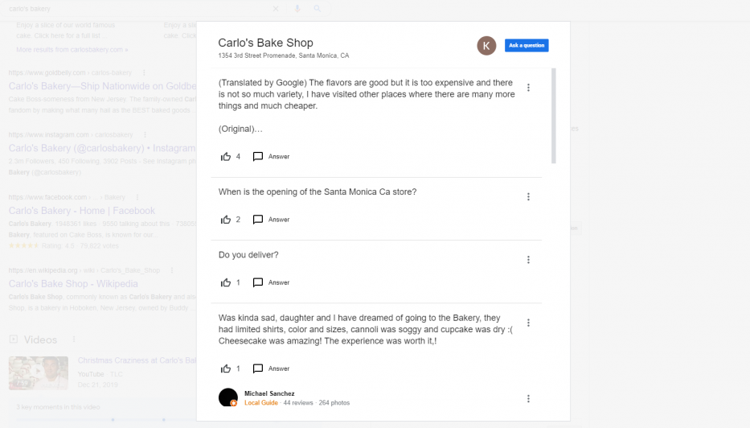
Task: Click the Ask a question button
Action: (527, 46)
